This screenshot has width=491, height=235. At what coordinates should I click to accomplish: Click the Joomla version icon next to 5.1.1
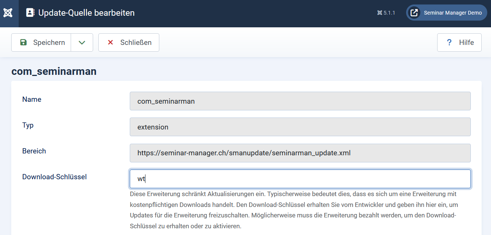(x=378, y=12)
